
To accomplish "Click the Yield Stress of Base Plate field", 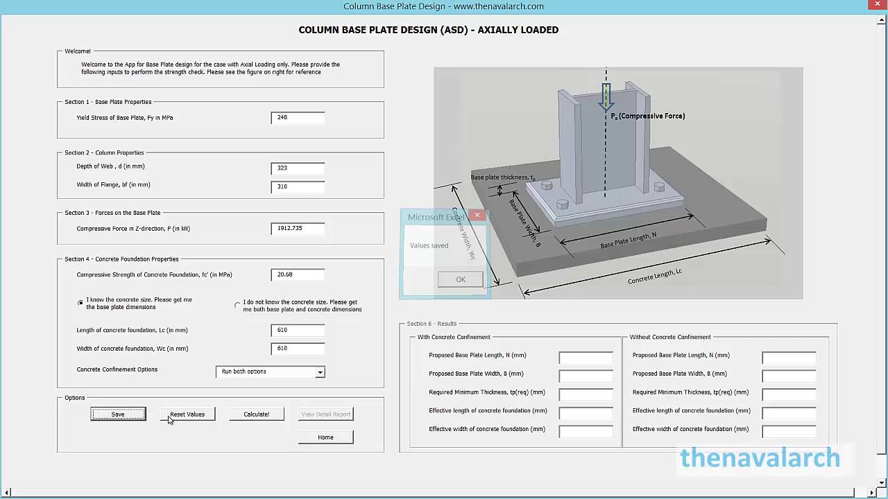I will point(298,118).
